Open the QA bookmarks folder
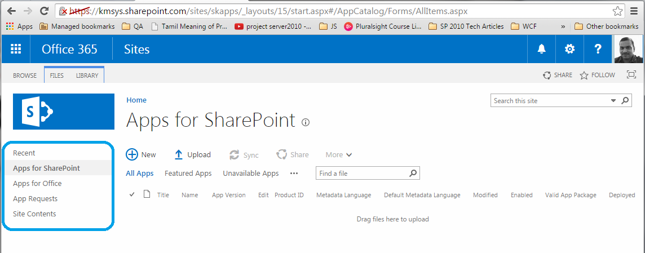This screenshot has width=645, height=253. 133,26
